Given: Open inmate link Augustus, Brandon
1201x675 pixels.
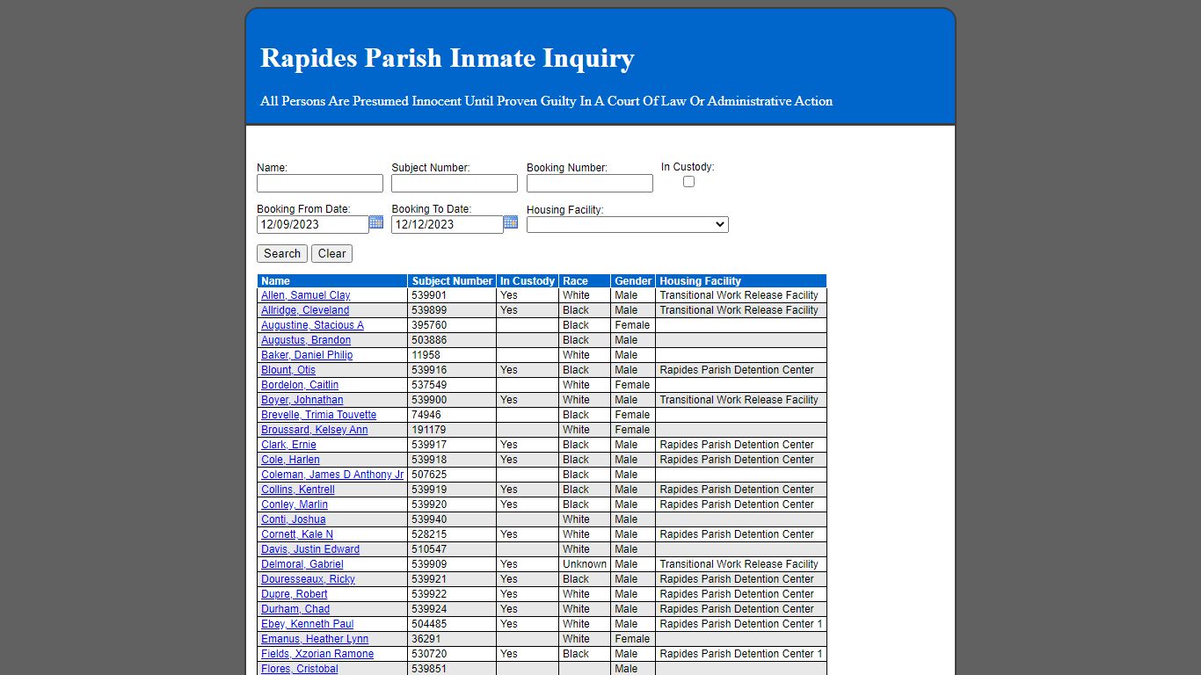Looking at the screenshot, I should [306, 340].
